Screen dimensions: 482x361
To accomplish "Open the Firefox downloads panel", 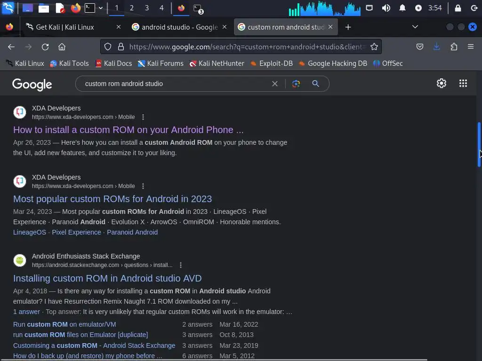I will 436,47.
